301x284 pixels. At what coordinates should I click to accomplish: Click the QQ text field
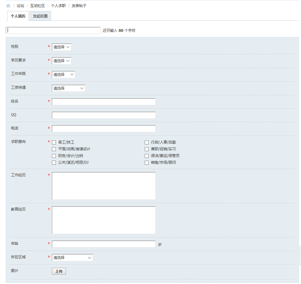pos(104,115)
